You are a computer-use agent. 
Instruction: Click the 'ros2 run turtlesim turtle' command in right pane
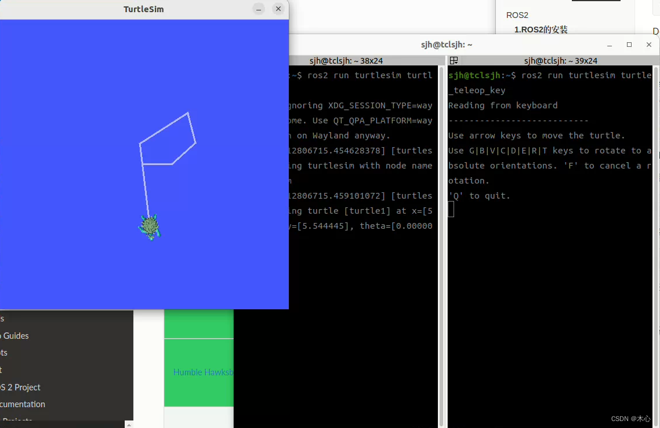(x=586, y=75)
